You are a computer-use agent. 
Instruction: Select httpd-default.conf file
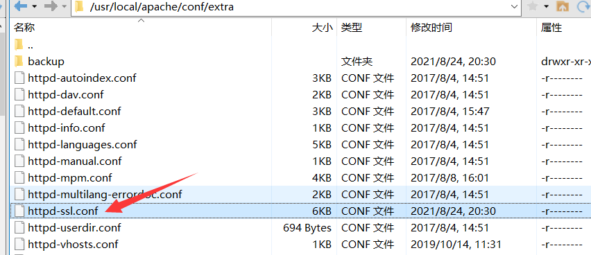coord(74,112)
